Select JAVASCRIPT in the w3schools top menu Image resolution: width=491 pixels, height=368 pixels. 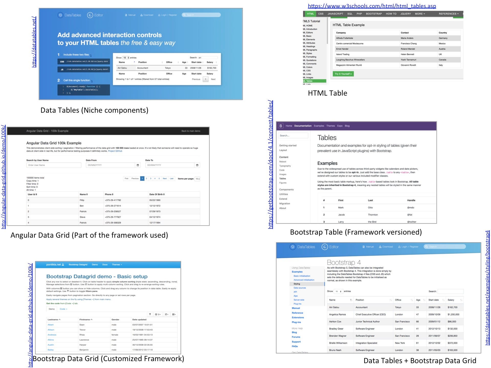[335, 14]
